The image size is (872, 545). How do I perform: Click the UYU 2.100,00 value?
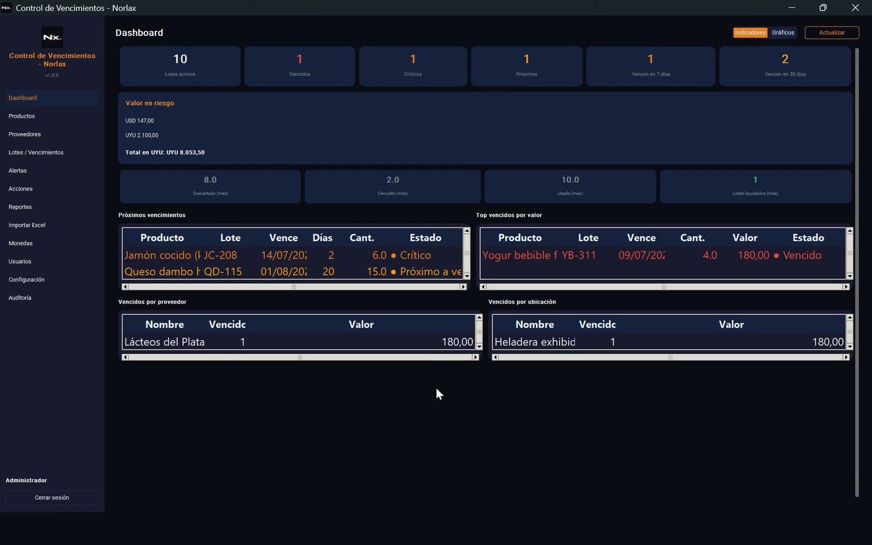[x=142, y=135]
